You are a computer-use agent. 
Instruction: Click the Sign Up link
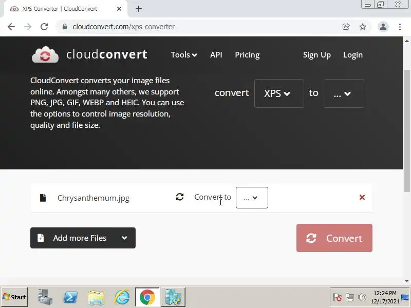pos(316,55)
